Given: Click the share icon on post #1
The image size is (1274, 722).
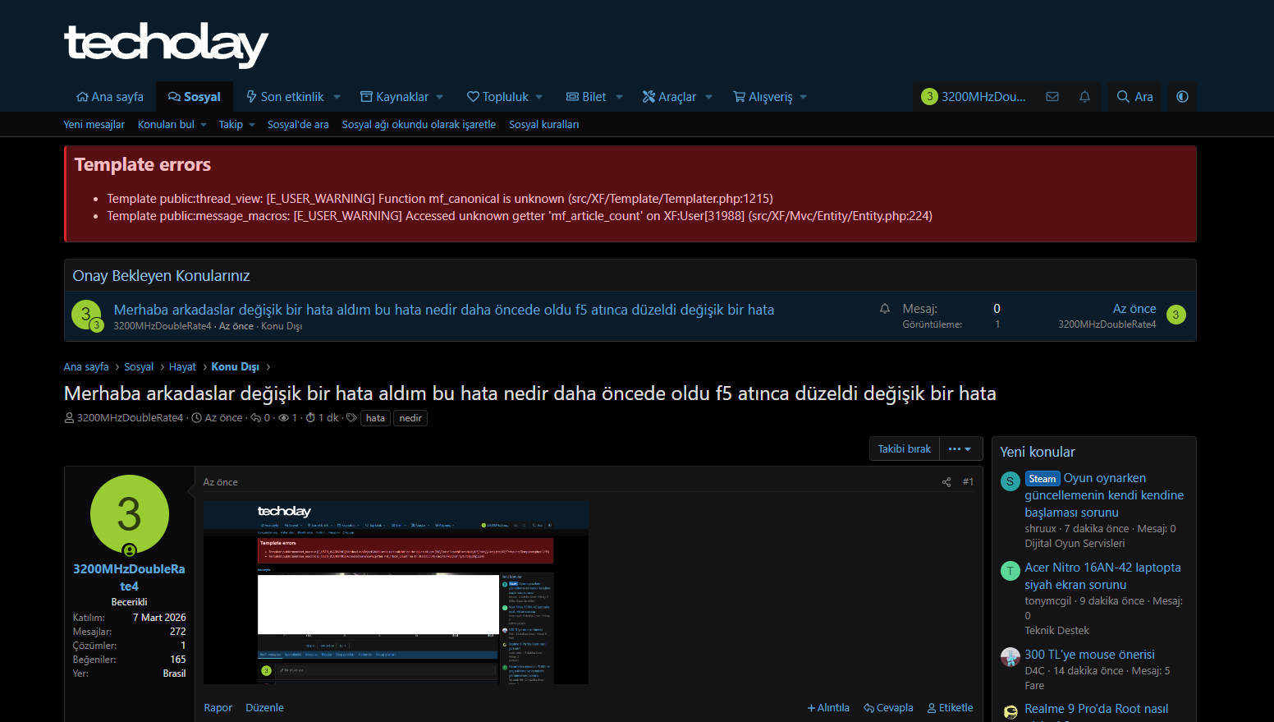Looking at the screenshot, I should pos(946,482).
